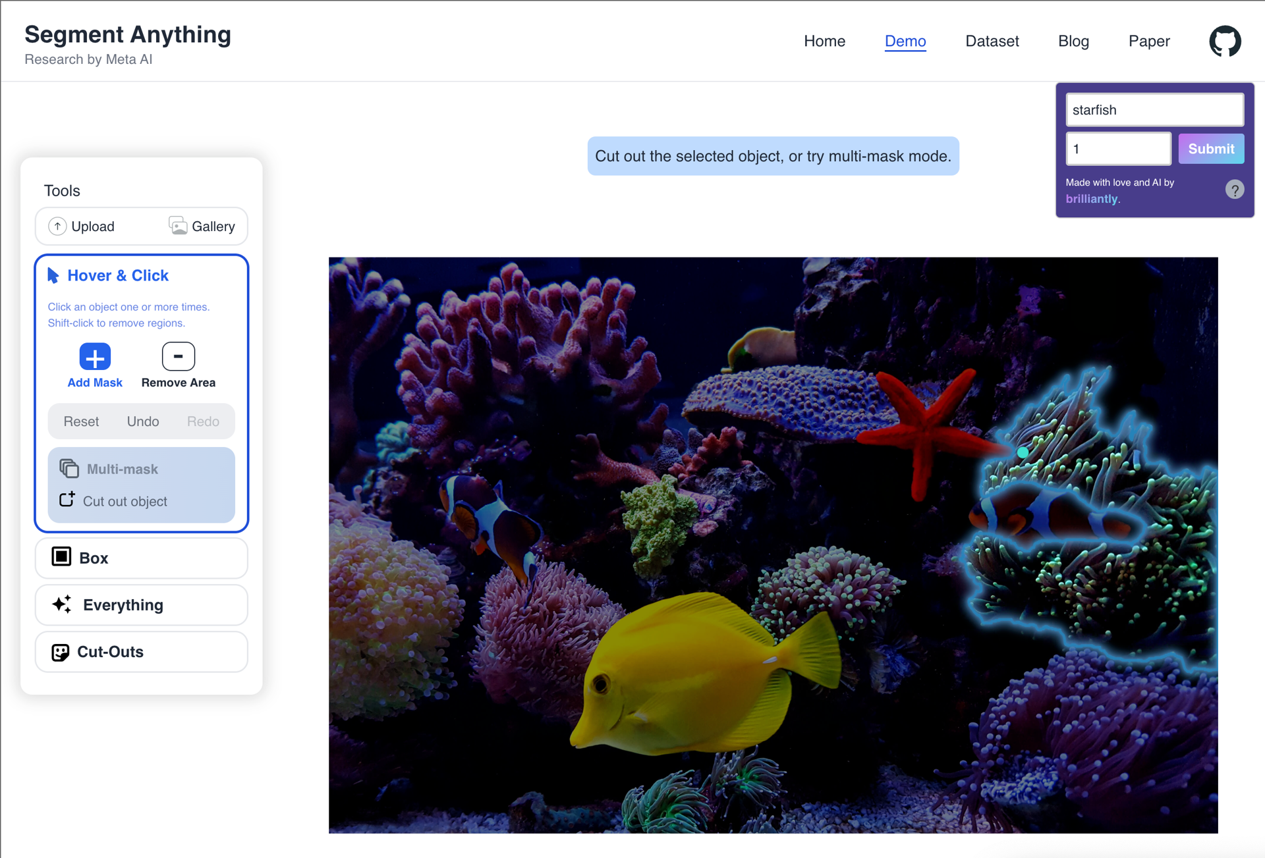
Task: Select the Remove Area minus icon
Action: 179,356
